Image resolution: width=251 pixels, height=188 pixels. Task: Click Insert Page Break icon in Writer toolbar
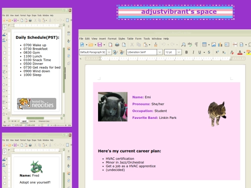tap(235, 45)
